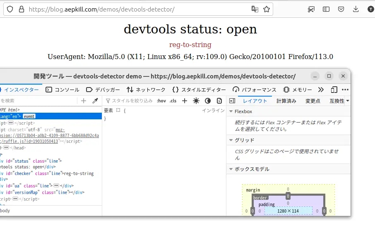Viewport: 375px width, 225px height.
Task: Show more devtools tabs with chevron
Action: (320, 90)
